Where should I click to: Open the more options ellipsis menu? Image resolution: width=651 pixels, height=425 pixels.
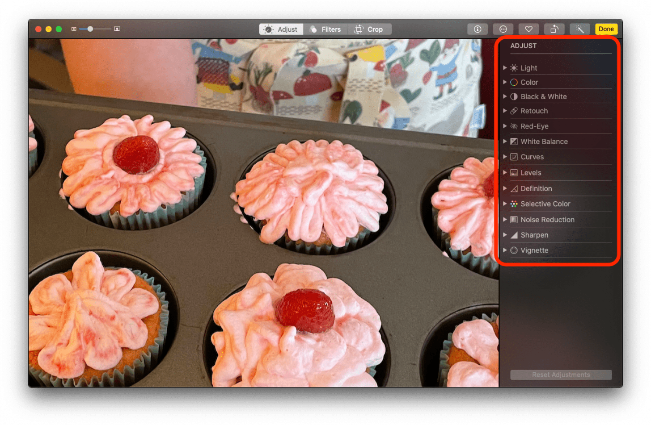[503, 29]
